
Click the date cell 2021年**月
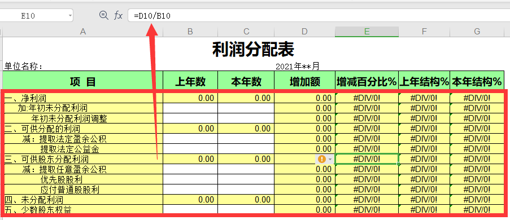point(298,67)
